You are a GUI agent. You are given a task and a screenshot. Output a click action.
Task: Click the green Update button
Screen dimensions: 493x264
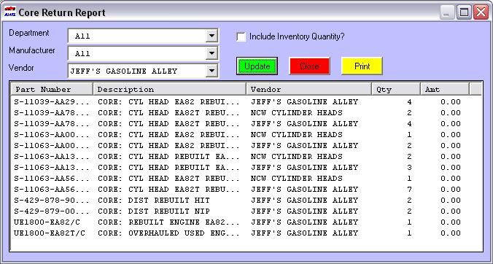(x=257, y=66)
